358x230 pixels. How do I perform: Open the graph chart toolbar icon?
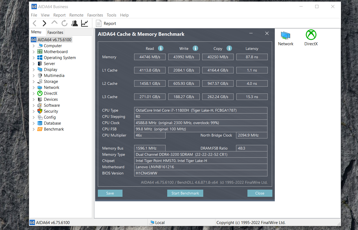pos(85,23)
